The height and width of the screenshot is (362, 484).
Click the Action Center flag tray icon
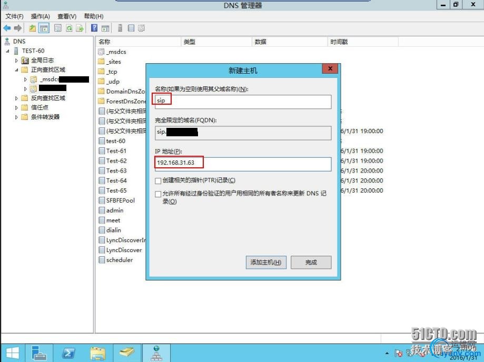click(x=399, y=354)
